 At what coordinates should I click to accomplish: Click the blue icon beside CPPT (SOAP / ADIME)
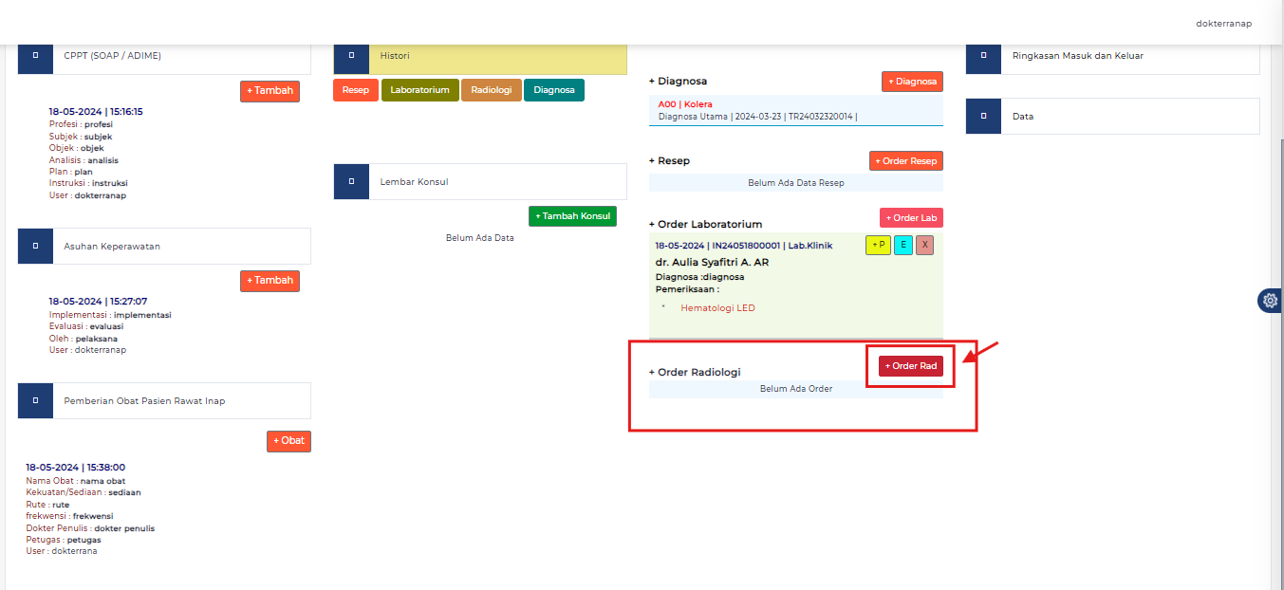(x=36, y=56)
